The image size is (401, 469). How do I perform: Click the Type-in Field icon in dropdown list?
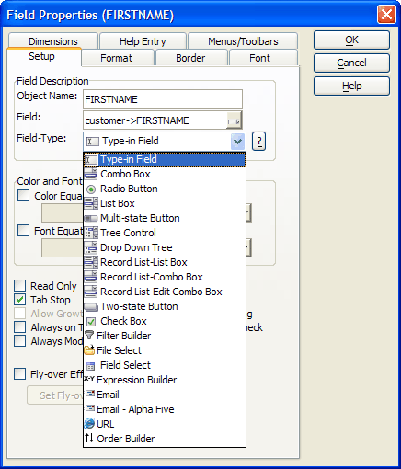point(91,159)
